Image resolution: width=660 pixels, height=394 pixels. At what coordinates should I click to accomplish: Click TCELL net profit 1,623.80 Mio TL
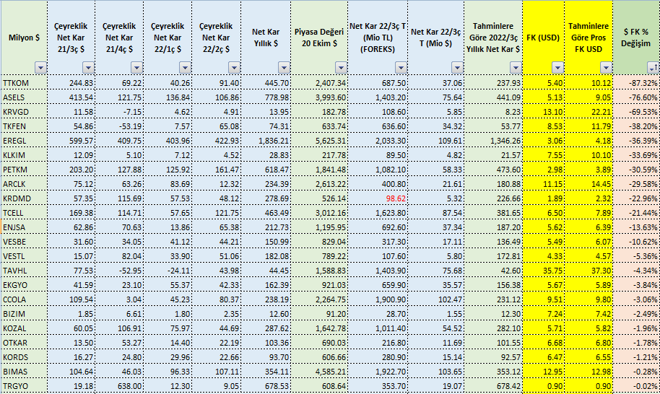click(378, 213)
